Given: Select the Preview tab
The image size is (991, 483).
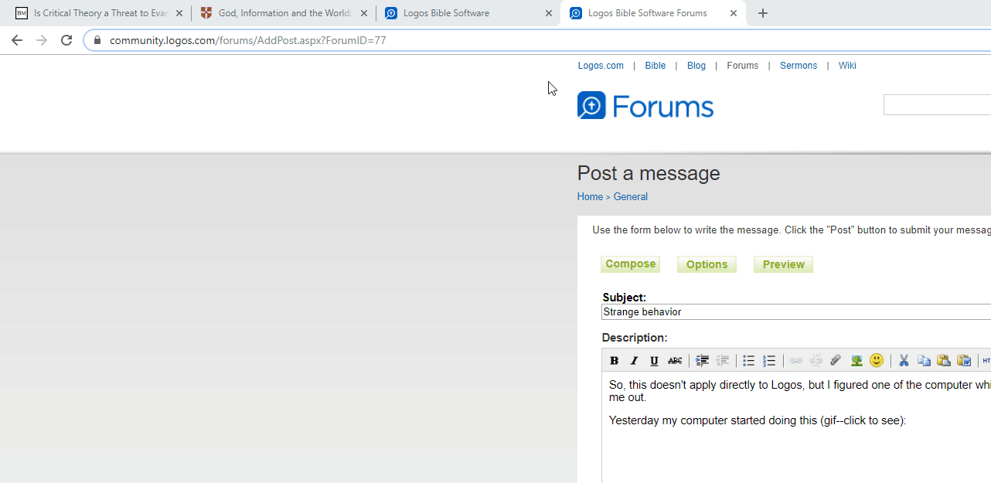Looking at the screenshot, I should click(x=783, y=264).
